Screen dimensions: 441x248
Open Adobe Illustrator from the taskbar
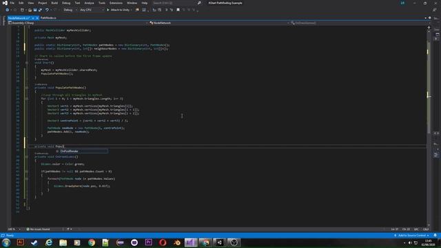[x=21, y=242]
